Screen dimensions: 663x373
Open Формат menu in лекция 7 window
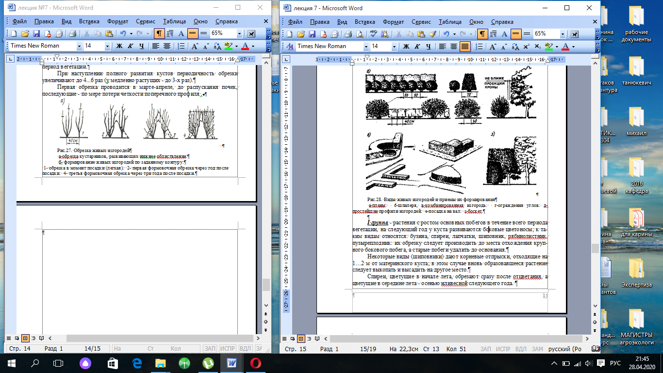click(394, 22)
